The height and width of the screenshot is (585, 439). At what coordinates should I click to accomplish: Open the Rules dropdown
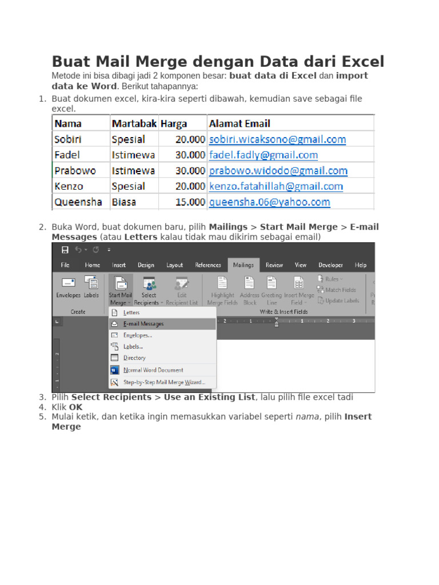coord(330,279)
